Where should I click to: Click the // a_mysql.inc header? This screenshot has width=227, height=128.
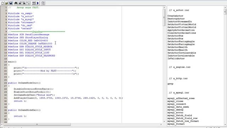click(179, 92)
